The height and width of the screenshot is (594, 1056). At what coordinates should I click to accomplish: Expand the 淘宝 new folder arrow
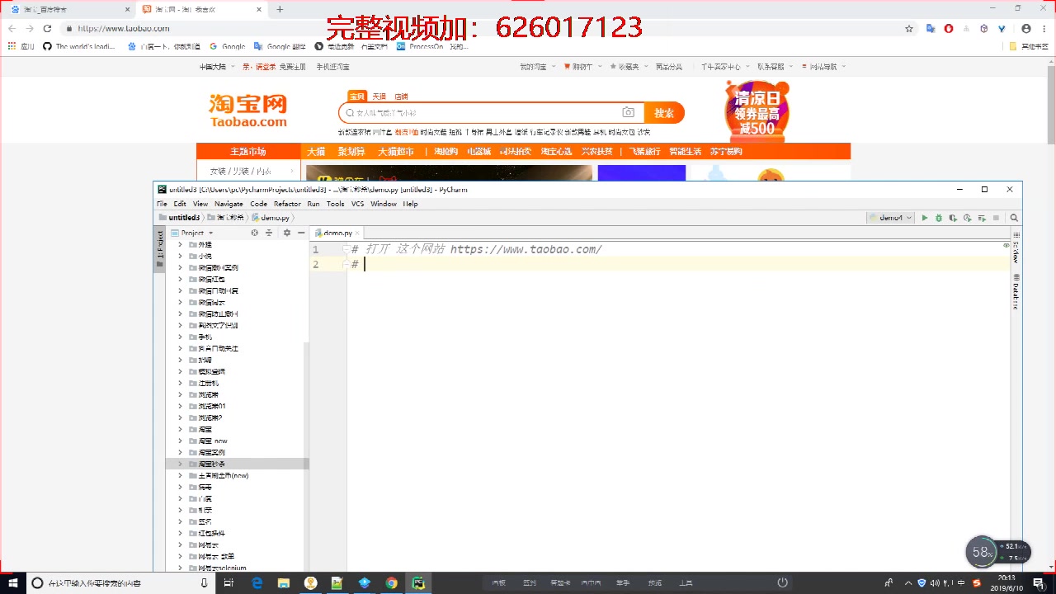tap(180, 441)
